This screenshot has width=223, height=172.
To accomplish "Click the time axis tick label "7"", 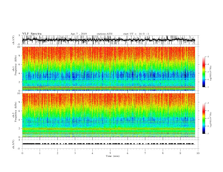I will pyautogui.click(x=145, y=153).
